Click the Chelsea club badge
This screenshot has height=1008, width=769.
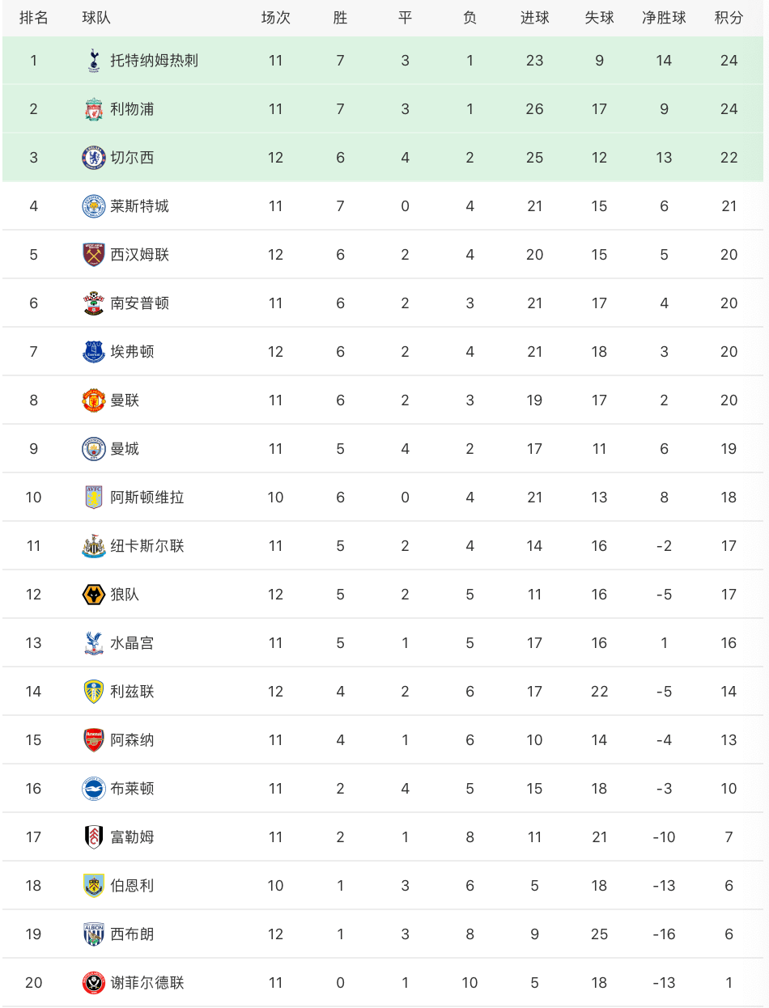click(94, 158)
